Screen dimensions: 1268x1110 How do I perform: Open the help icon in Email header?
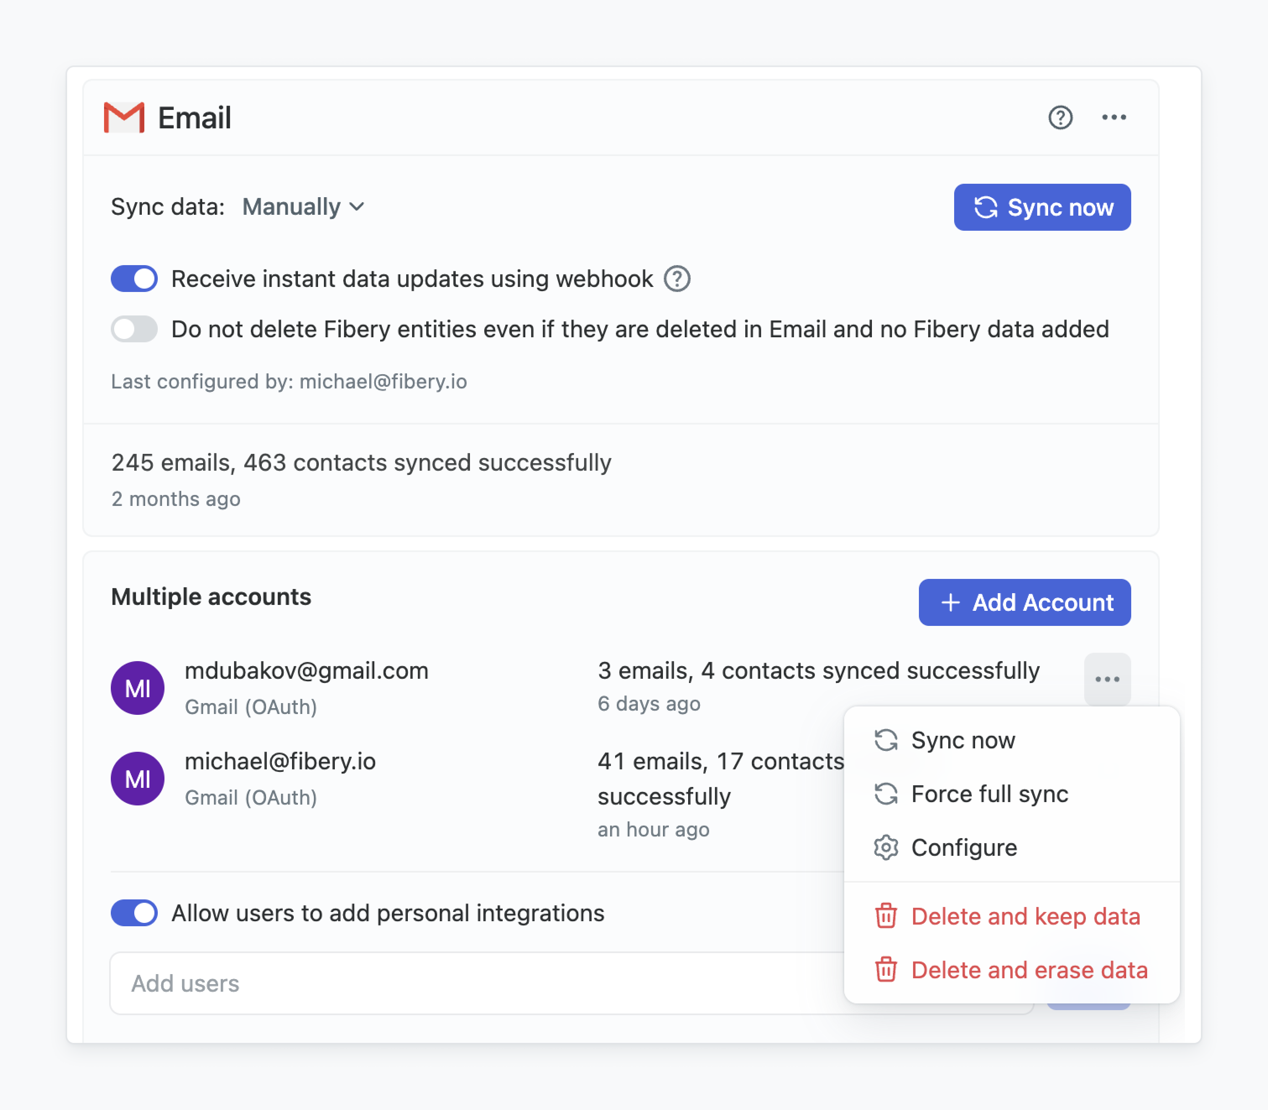coord(1060,117)
